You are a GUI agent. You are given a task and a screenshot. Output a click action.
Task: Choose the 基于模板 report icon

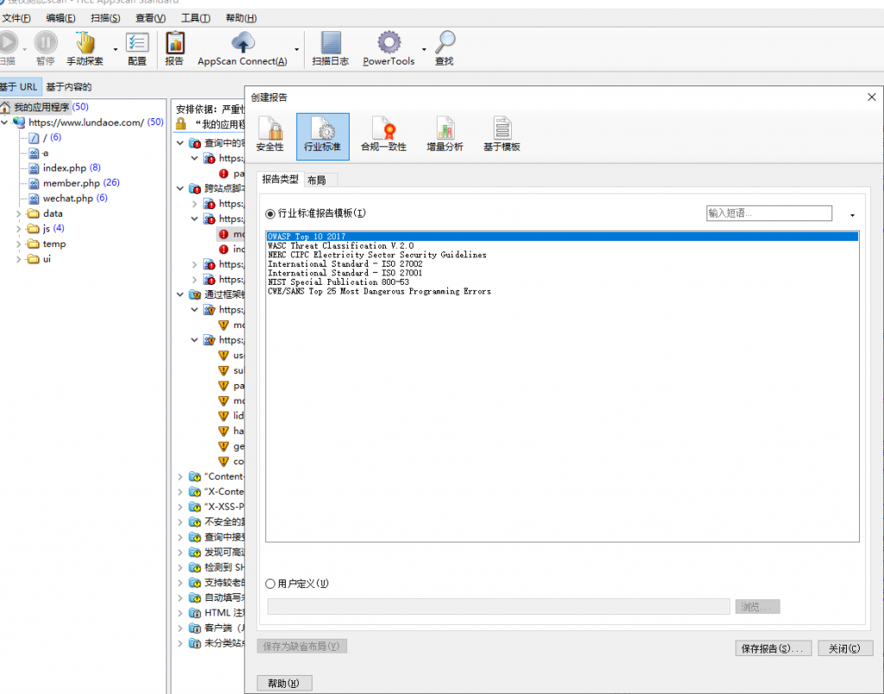pos(502,136)
